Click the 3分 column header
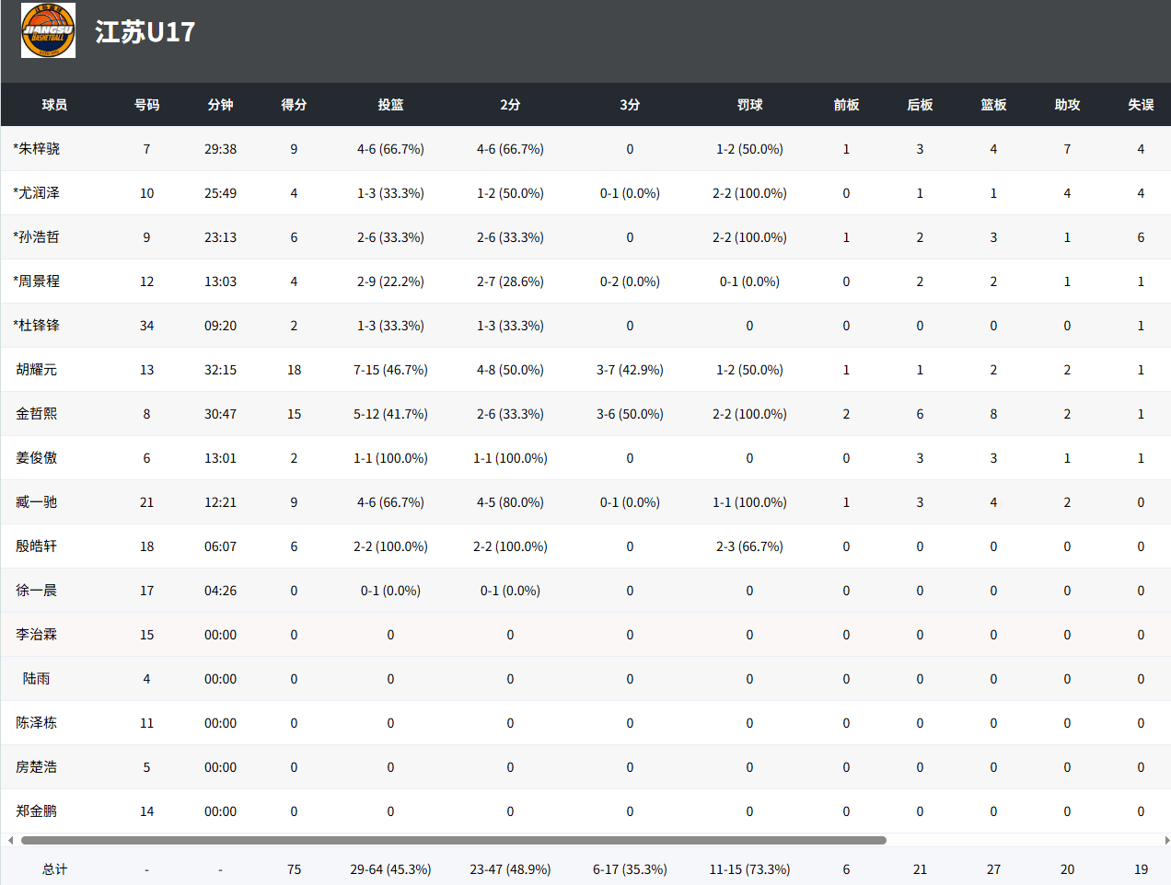Screen dimensions: 1171x885 630,105
